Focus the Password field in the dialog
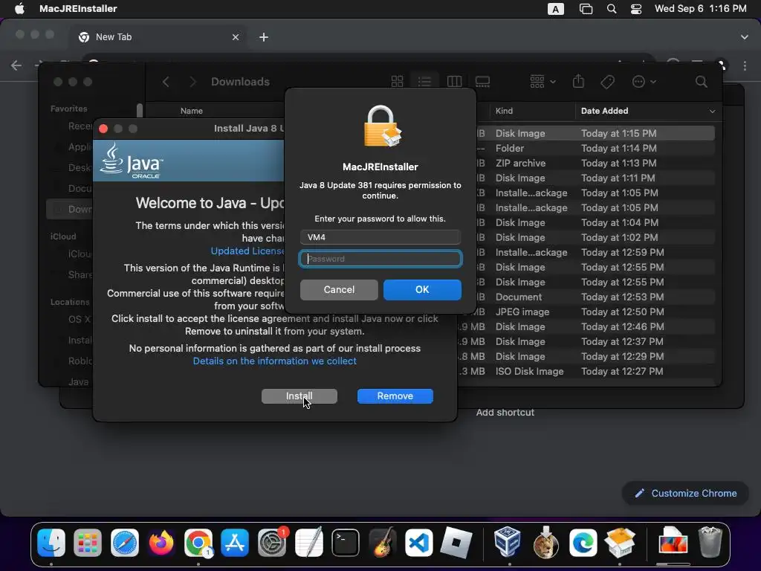 coord(380,259)
